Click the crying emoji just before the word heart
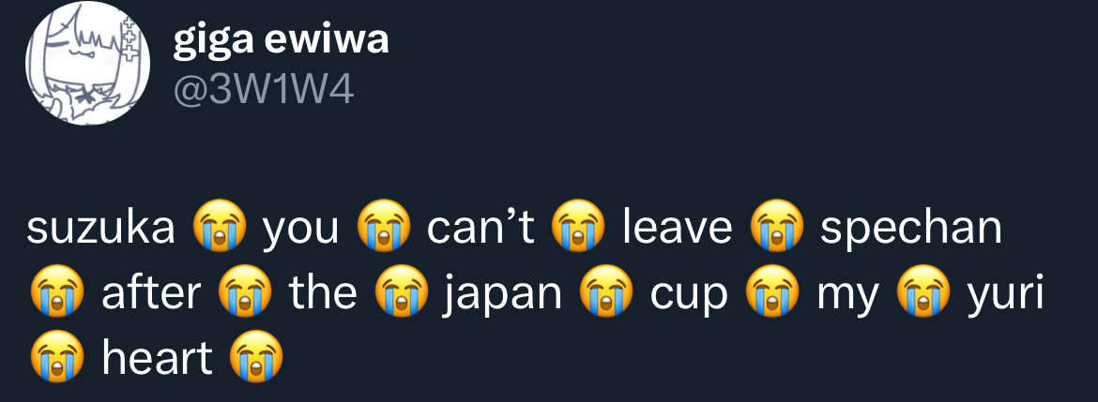 pyautogui.click(x=57, y=357)
